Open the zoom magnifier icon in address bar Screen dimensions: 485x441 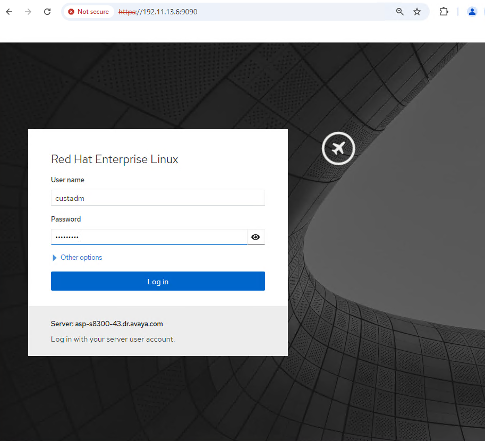(399, 12)
